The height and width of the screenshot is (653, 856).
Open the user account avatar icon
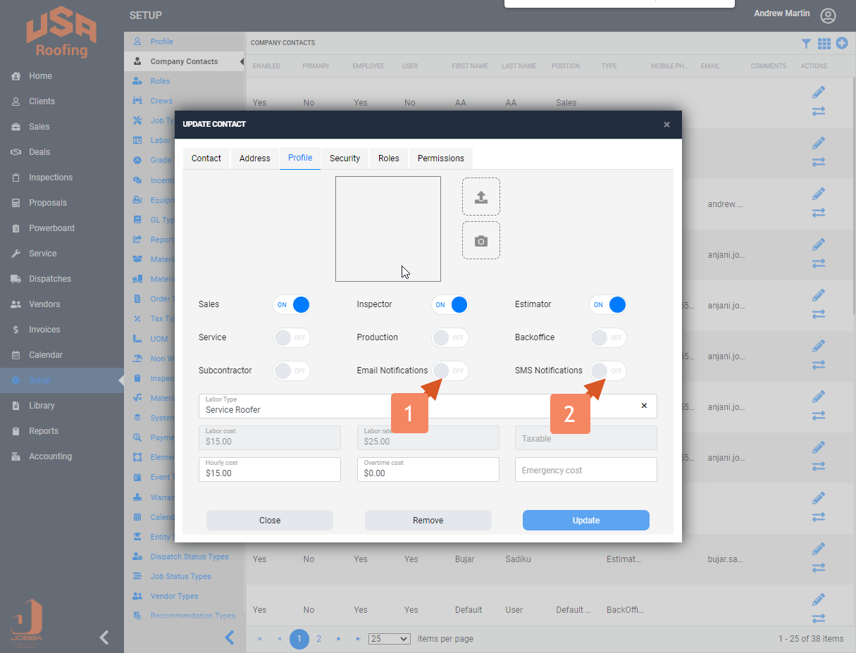828,15
